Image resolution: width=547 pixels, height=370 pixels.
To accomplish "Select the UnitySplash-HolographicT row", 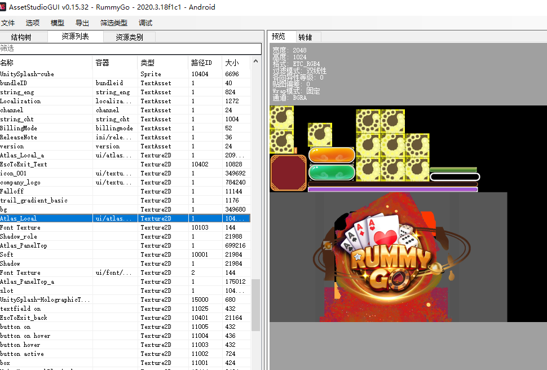I will coord(125,299).
